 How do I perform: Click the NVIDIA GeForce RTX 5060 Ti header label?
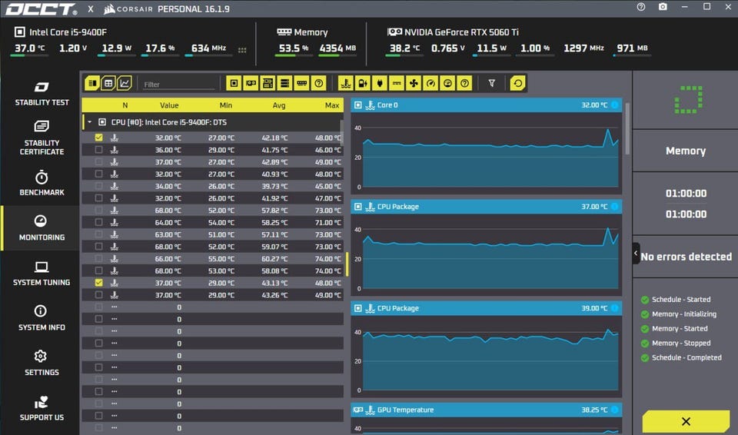tap(461, 32)
